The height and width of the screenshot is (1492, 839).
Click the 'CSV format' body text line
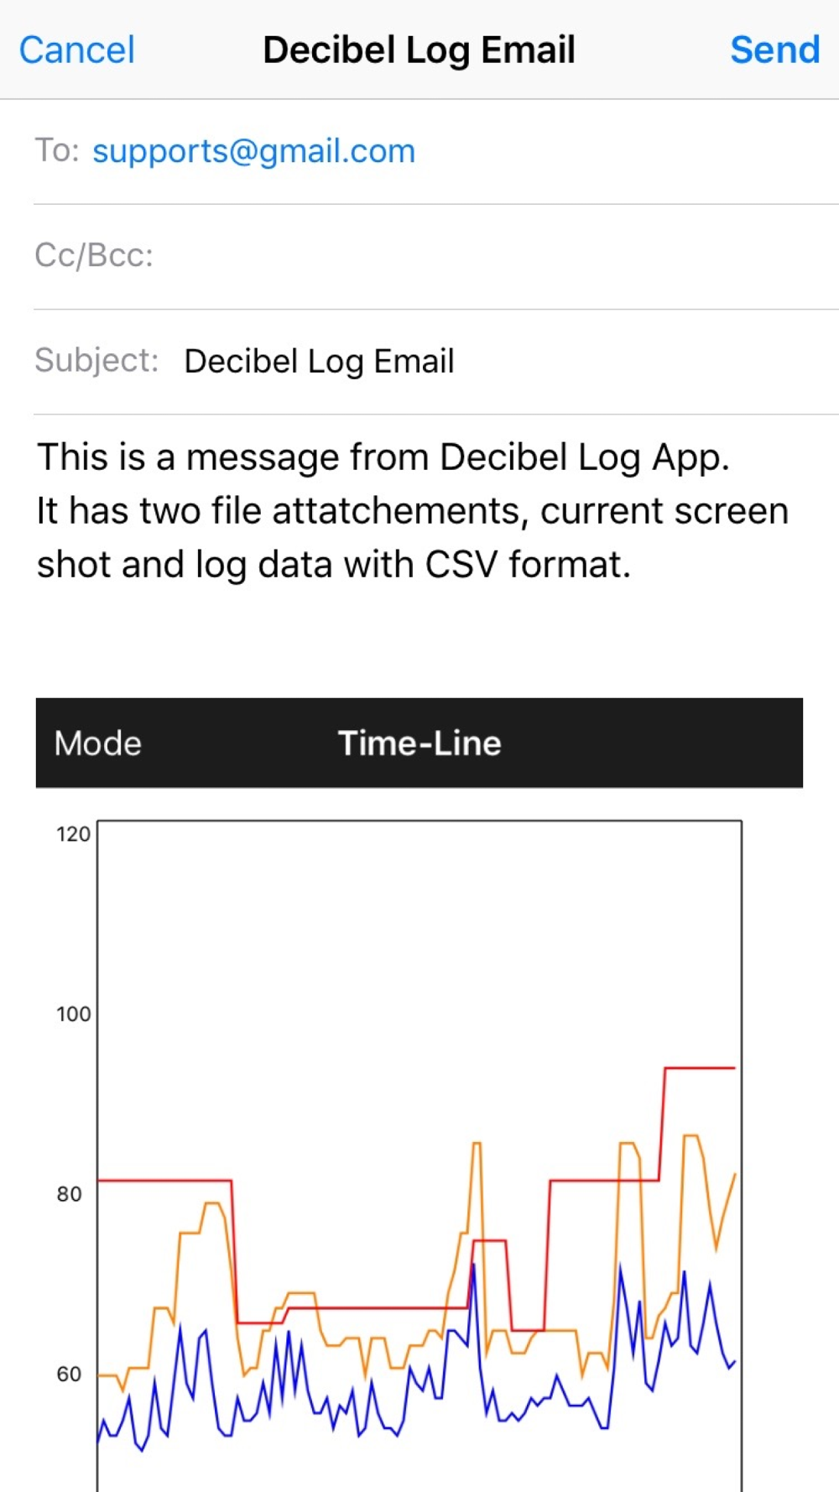[333, 565]
